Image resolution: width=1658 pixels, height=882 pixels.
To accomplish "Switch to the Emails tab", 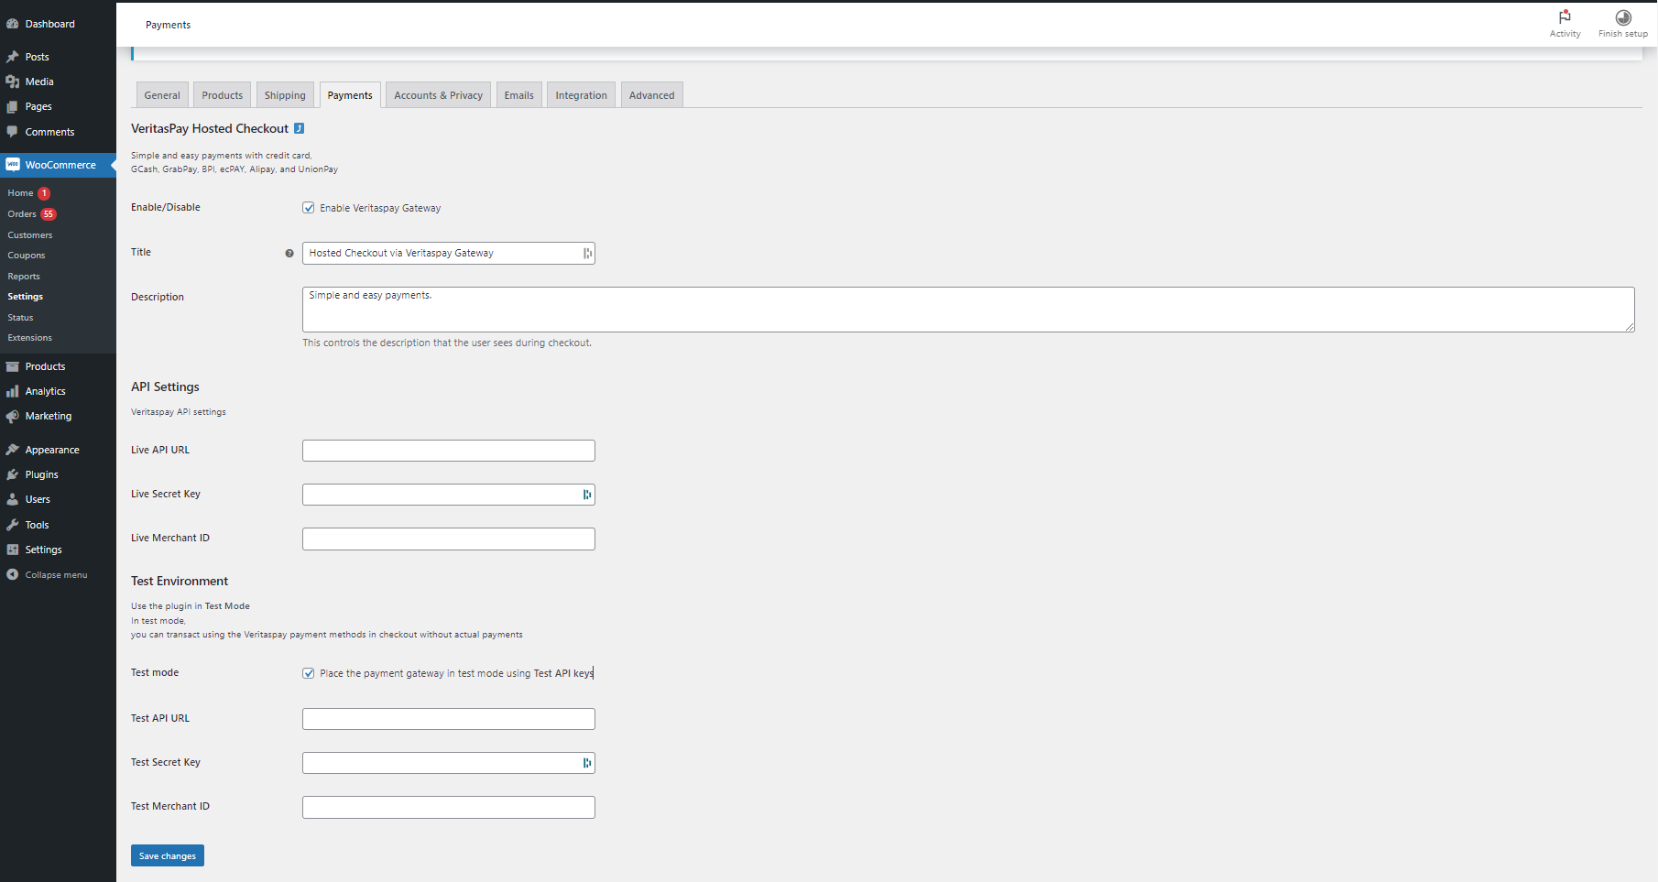I will 519,95.
